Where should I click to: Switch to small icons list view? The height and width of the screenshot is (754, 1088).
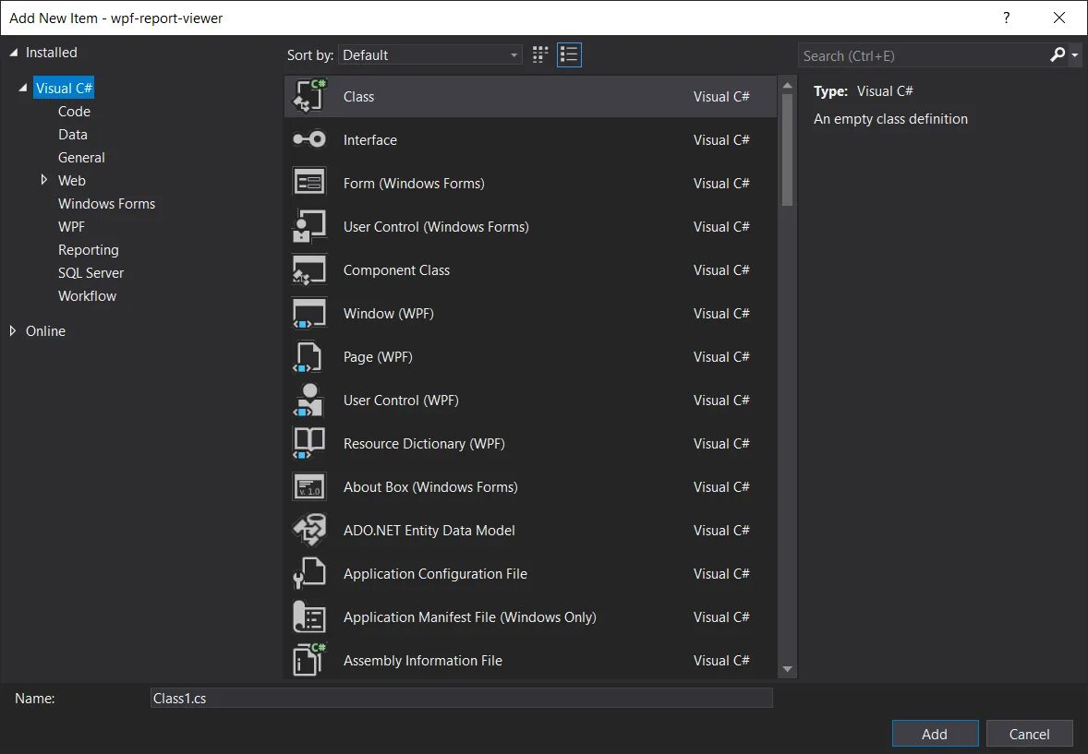569,54
